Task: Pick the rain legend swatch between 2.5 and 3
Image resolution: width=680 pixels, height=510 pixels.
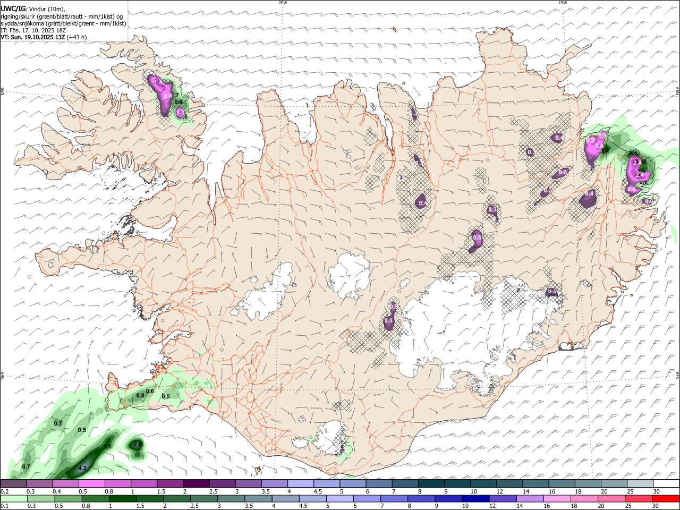Action: (x=204, y=499)
